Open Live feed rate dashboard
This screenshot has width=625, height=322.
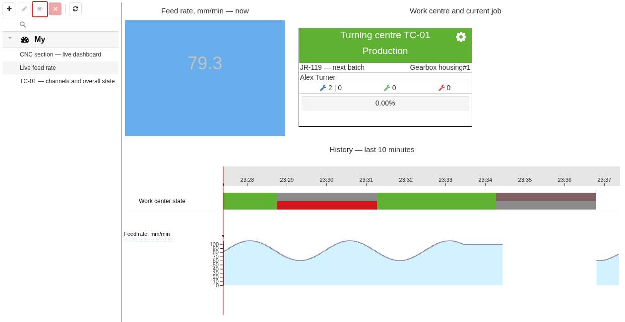61,68
